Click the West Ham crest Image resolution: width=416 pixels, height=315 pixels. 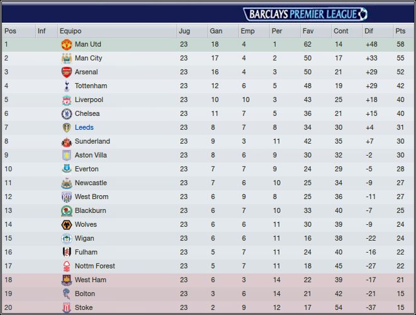(x=66, y=280)
